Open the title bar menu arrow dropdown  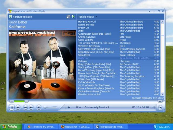[149, 11]
